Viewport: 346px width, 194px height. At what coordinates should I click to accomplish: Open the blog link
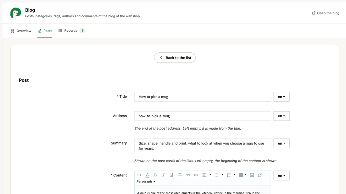coord(326,13)
